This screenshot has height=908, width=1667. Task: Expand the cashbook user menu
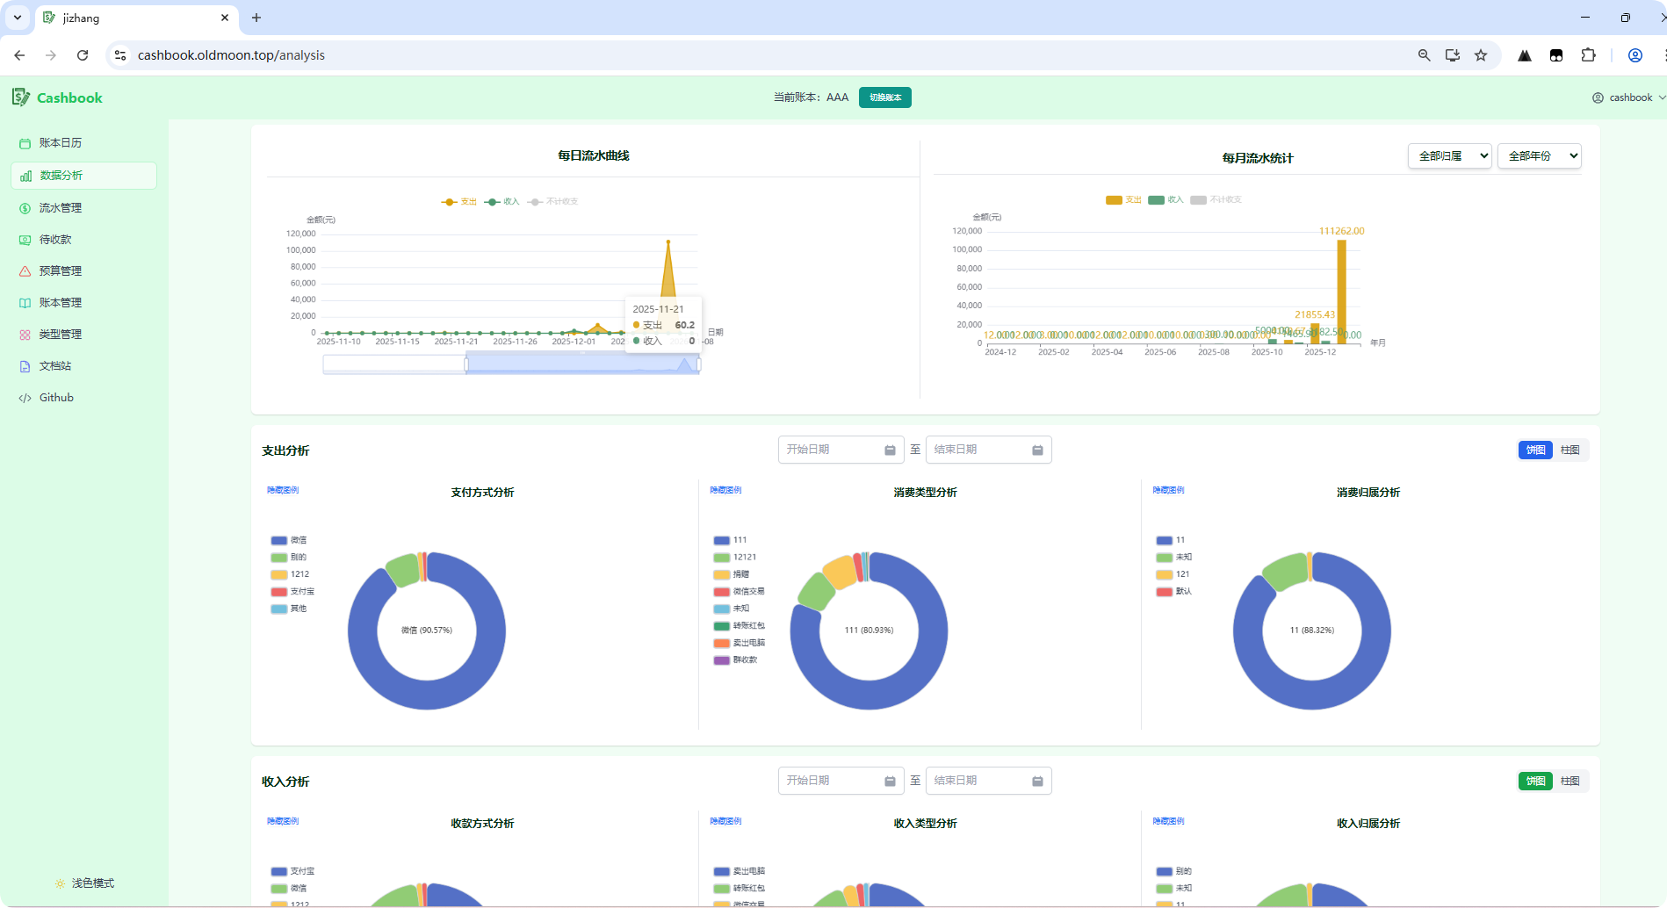click(x=1629, y=97)
